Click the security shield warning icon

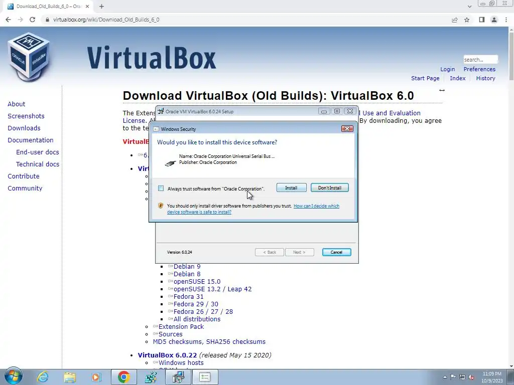click(160, 206)
